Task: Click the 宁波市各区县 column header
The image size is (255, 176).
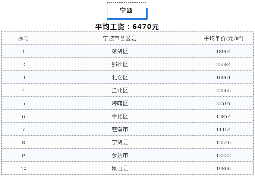Action: [120, 38]
